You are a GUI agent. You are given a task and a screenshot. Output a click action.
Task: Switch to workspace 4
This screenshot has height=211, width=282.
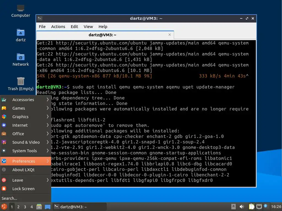(32, 207)
